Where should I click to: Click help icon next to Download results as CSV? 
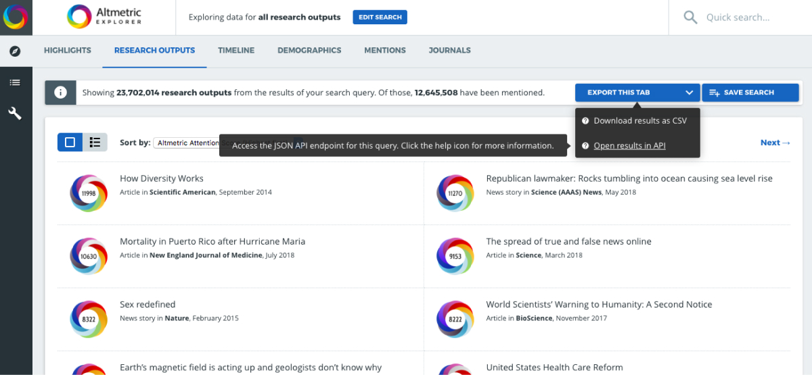point(585,121)
